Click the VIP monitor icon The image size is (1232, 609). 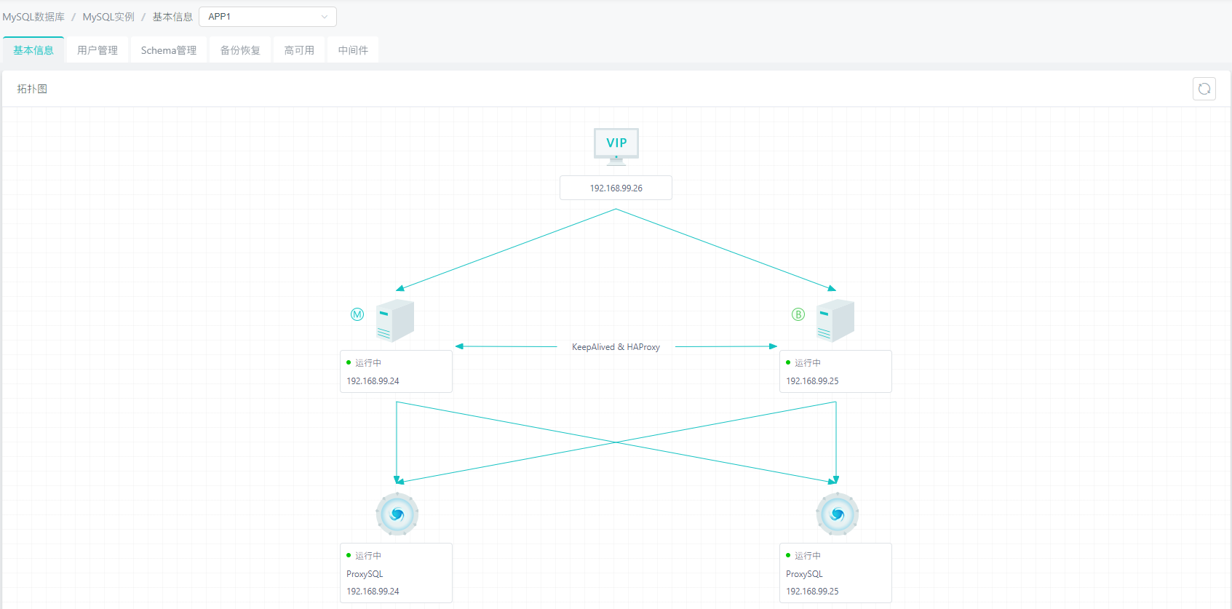(616, 146)
